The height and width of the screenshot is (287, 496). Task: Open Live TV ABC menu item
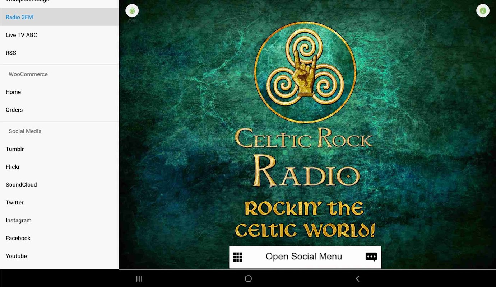[59, 35]
